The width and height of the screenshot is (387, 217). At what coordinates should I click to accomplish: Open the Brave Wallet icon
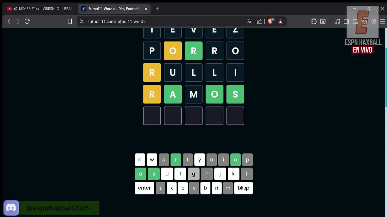(x=356, y=21)
